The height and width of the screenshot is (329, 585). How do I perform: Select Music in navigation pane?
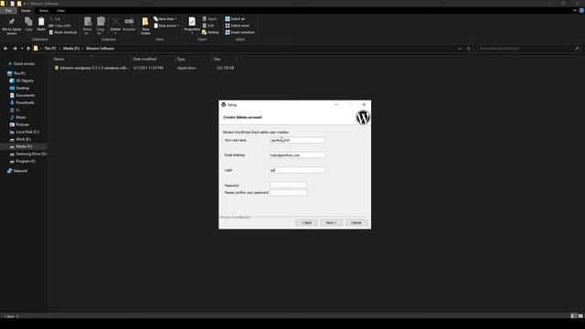tap(20, 117)
